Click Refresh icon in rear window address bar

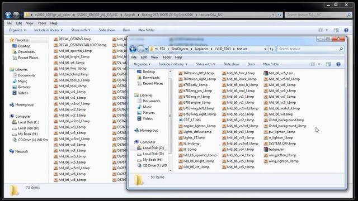tap(280, 15)
